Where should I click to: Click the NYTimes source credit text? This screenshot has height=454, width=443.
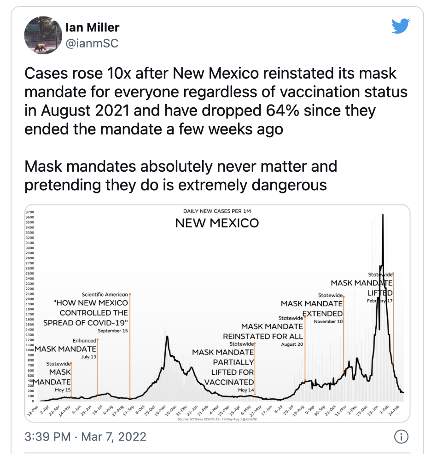coord(217,419)
